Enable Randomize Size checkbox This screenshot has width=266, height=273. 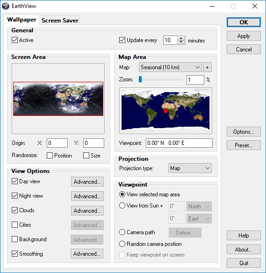[86, 156]
